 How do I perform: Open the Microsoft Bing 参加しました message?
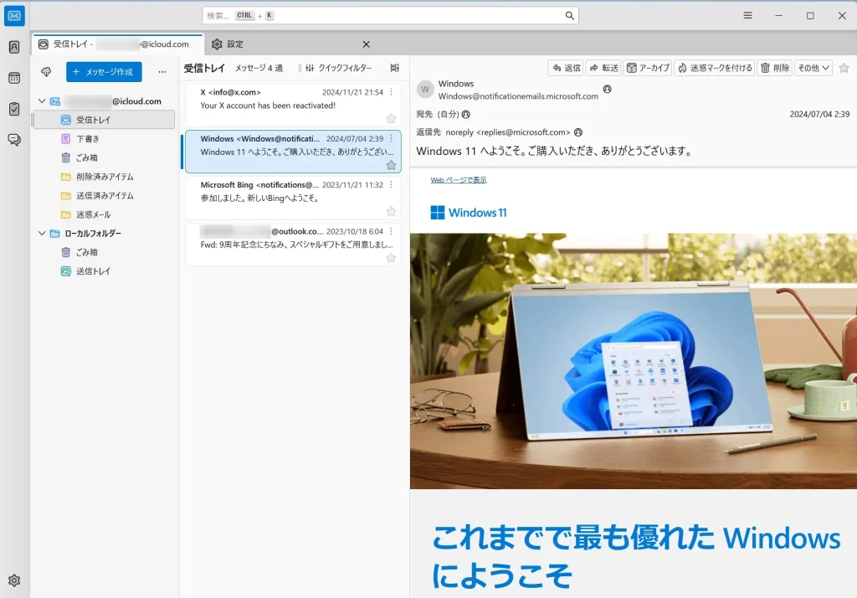[293, 198]
